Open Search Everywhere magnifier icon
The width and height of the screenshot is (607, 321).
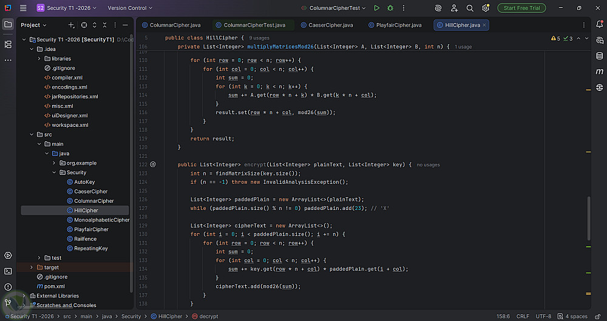(470, 8)
